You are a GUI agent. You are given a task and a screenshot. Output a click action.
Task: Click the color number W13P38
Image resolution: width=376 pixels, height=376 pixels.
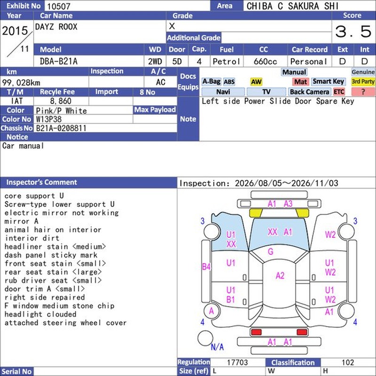(x=49, y=119)
